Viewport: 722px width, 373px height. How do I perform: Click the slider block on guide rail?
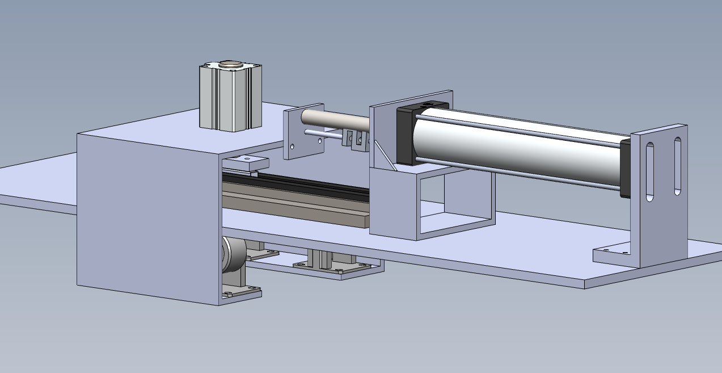coord(245,162)
